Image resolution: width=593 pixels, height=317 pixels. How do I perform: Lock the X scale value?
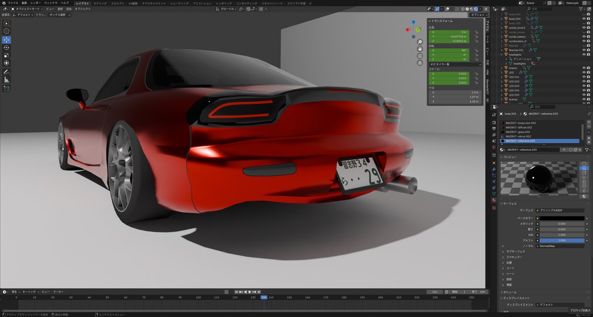475,74
